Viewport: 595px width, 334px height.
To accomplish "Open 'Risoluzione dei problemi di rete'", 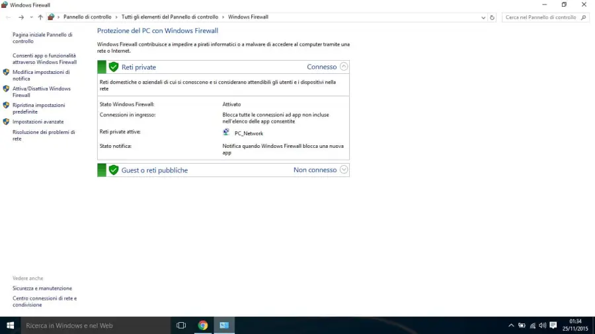I will pos(44,135).
